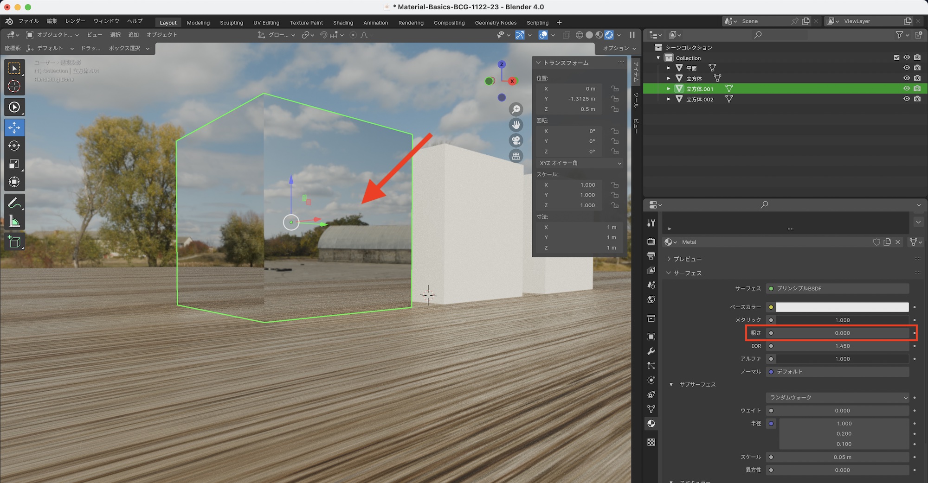Switch to rendered viewport shading mode
This screenshot has height=483, width=928.
(x=609, y=35)
